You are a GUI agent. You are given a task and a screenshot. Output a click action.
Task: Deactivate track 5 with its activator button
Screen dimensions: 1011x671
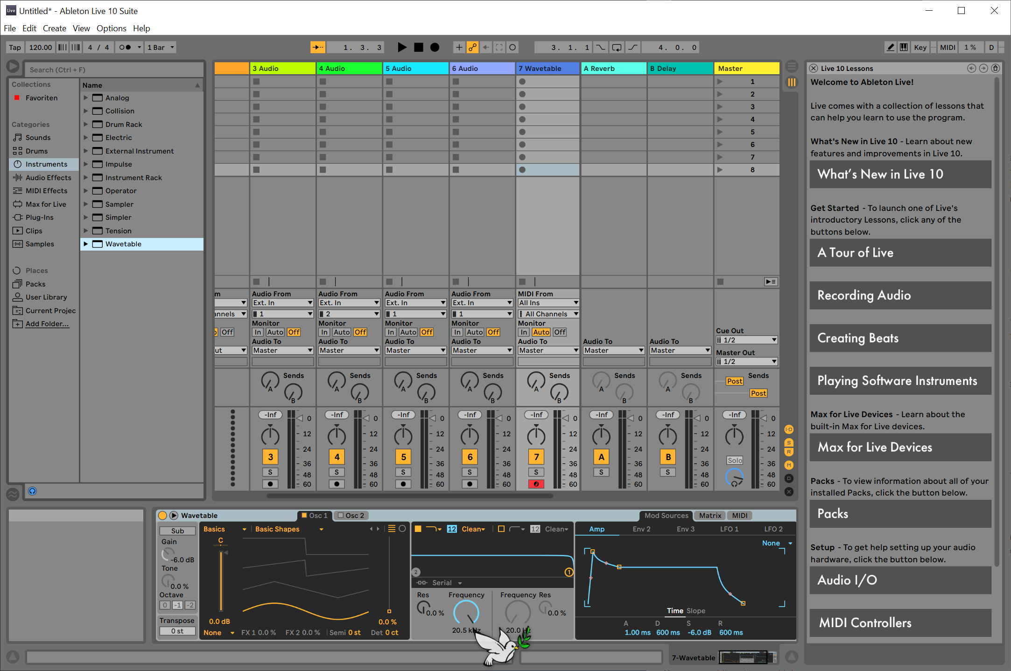pos(403,457)
